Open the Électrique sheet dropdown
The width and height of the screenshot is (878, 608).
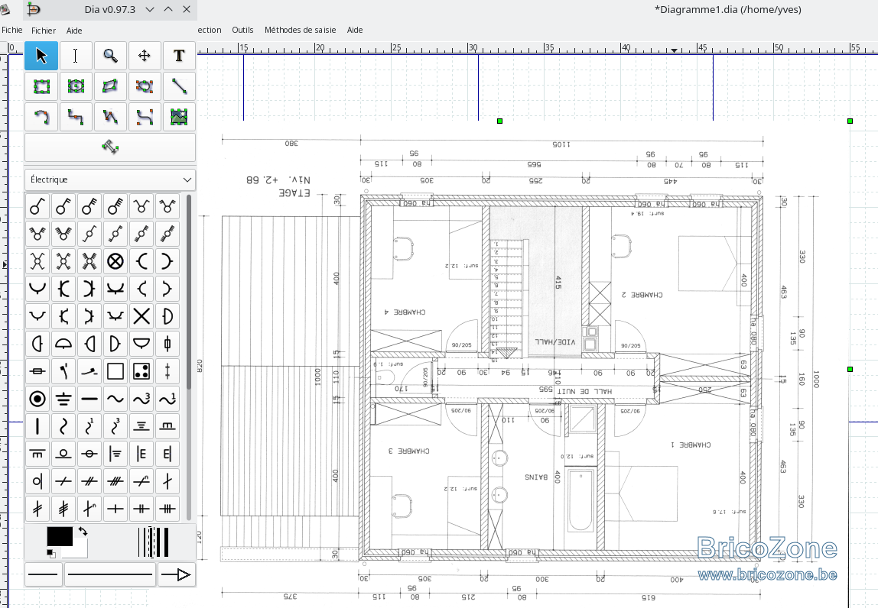[x=110, y=179]
